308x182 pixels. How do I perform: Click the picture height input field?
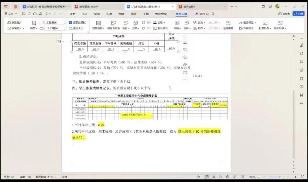(x=54, y=22)
